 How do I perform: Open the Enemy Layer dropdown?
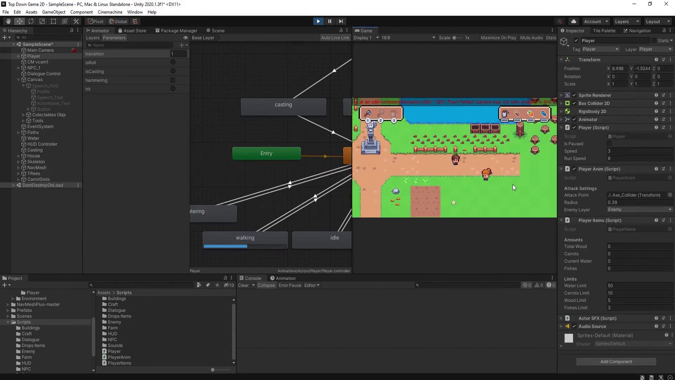click(x=639, y=210)
